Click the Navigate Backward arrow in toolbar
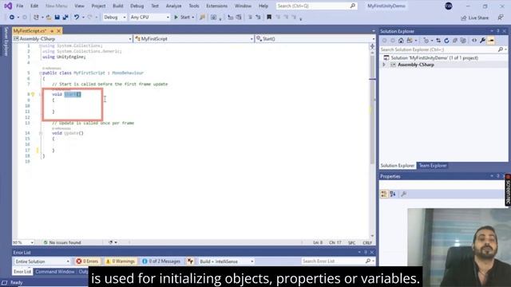511x287 pixels. (x=12, y=18)
